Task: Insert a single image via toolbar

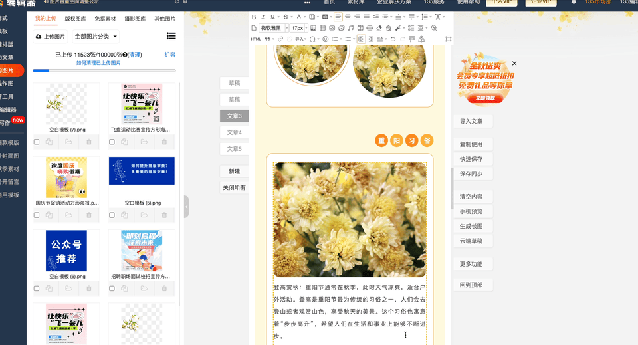Action: click(332, 28)
